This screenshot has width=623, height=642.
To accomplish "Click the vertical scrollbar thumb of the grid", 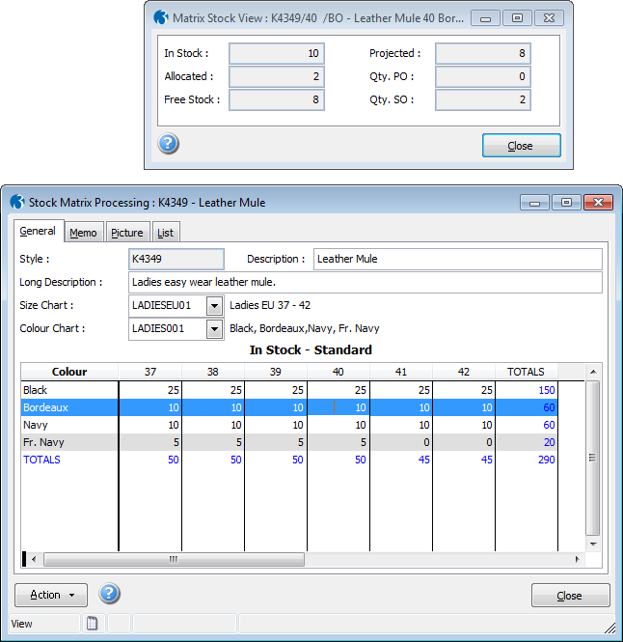I will 592,458.
